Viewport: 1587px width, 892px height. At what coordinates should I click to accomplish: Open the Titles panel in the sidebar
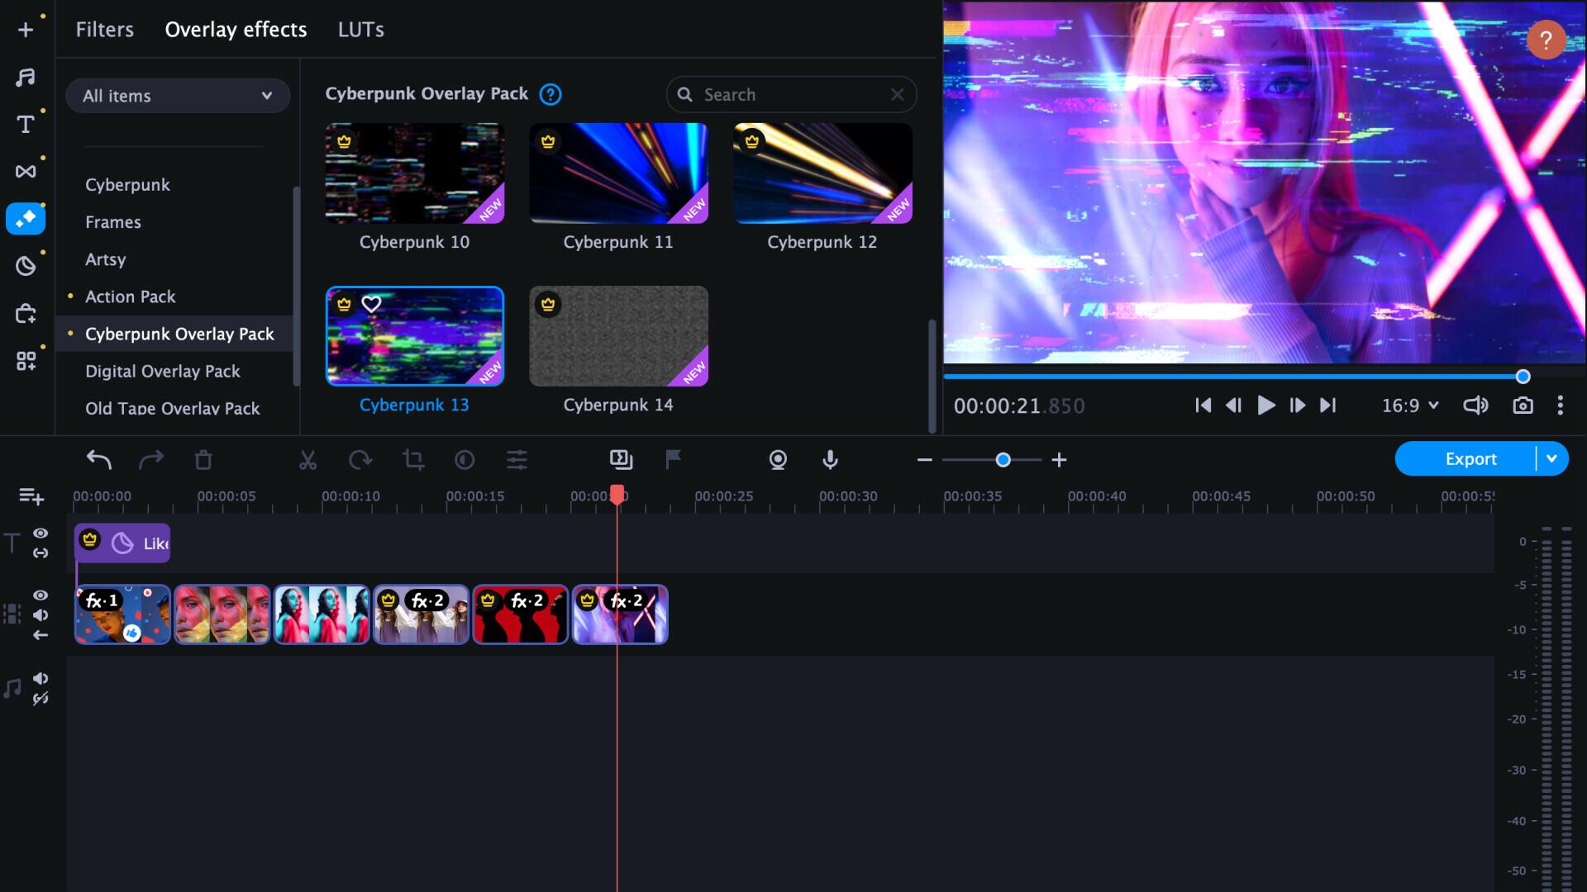point(26,124)
